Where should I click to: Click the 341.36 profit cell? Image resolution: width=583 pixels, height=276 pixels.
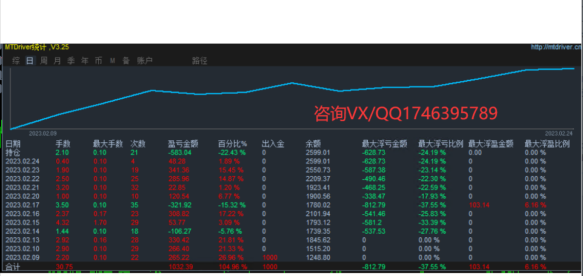pos(178,169)
